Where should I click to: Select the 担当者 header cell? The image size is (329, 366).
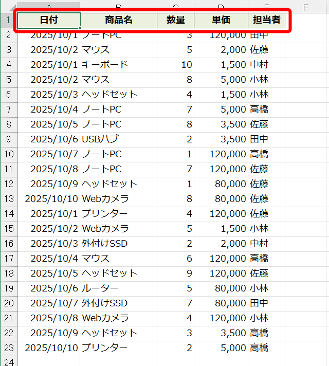tap(266, 21)
